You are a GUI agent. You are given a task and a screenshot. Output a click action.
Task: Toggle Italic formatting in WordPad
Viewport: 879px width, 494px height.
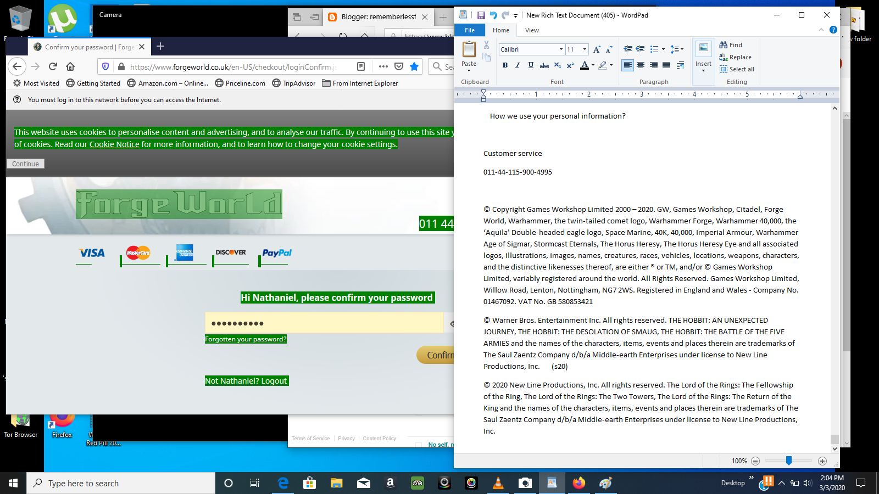[x=518, y=65]
